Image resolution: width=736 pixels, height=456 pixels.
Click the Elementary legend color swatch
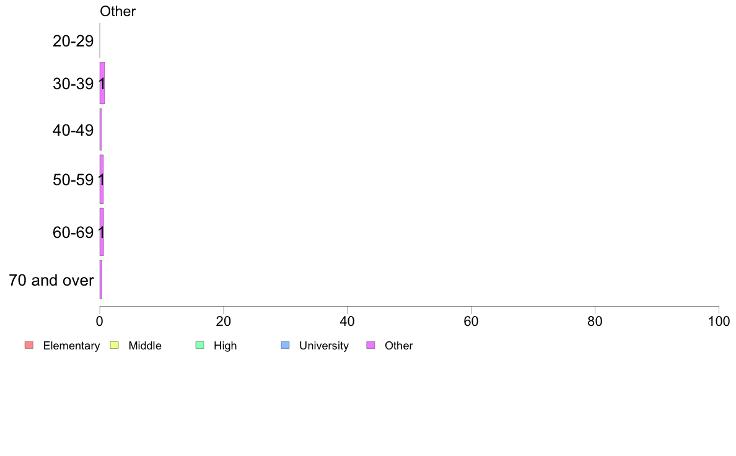[x=29, y=345]
